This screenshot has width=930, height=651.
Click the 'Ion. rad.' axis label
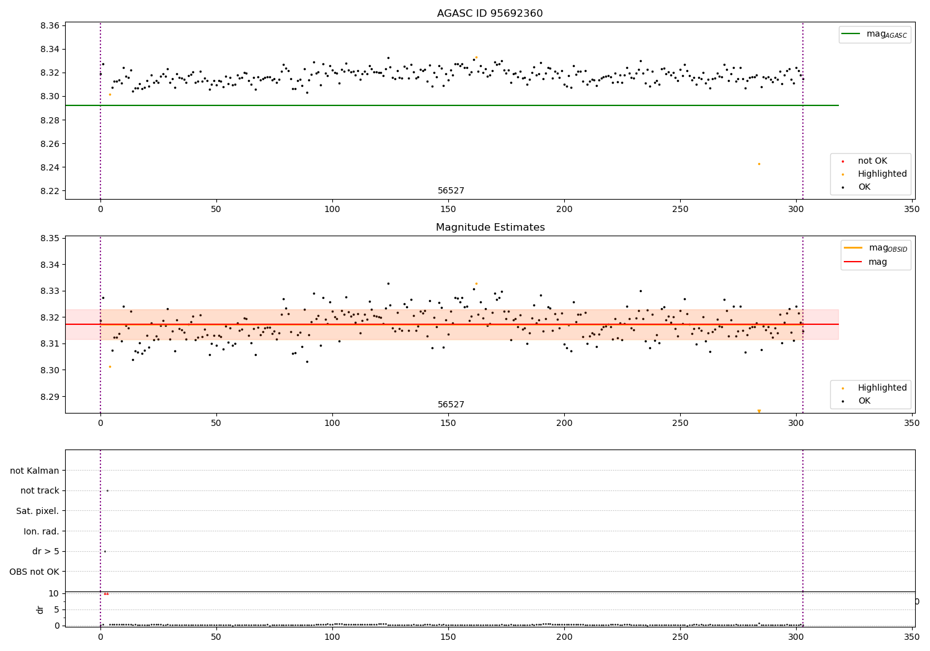42,531
